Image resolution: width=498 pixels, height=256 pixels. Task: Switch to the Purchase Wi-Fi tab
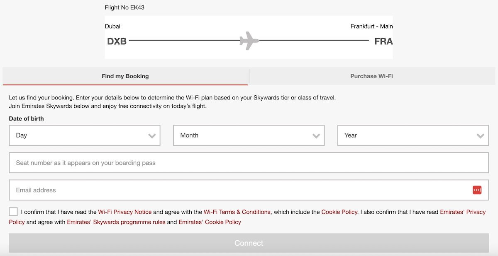click(x=371, y=76)
